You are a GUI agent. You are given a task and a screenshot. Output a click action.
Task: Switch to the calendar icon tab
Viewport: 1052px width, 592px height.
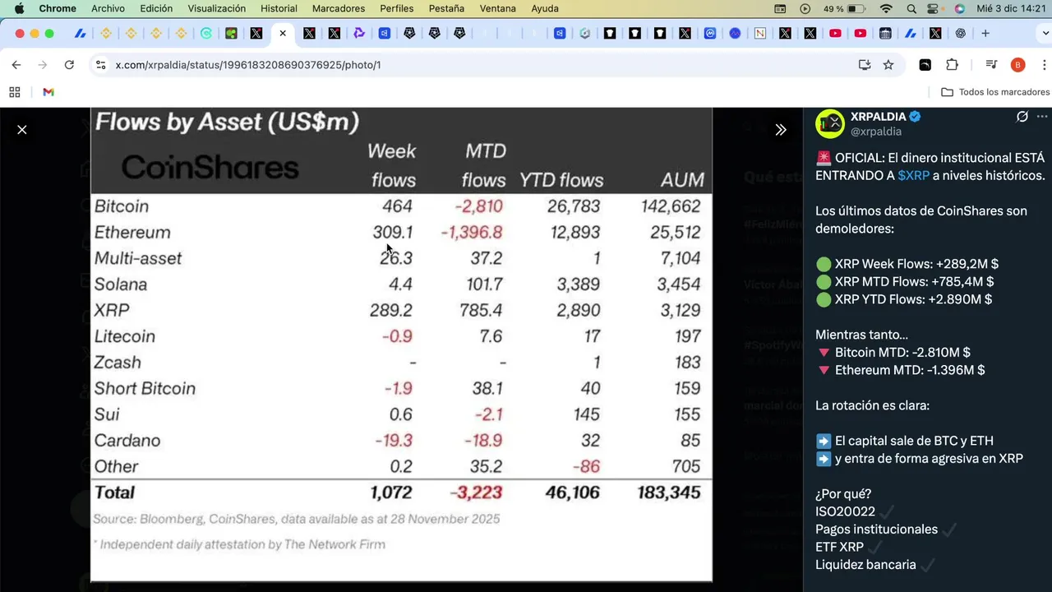885,34
